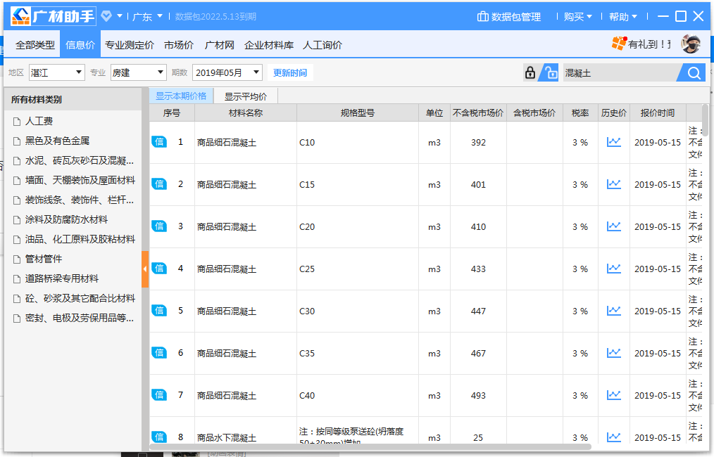Open 数据包管理 briefcase icon
This screenshot has height=457, width=714.
[482, 16]
